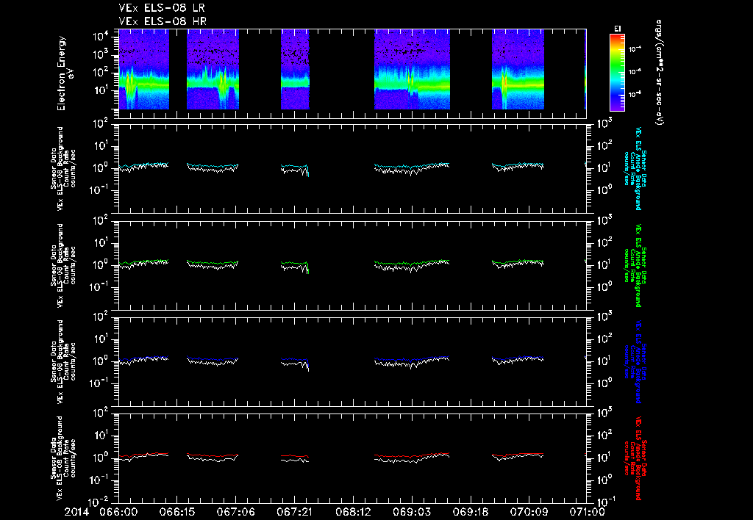Image resolution: width=753 pixels, height=520 pixels.
Task: Select the '069:03' time axis label
Action: (x=411, y=512)
